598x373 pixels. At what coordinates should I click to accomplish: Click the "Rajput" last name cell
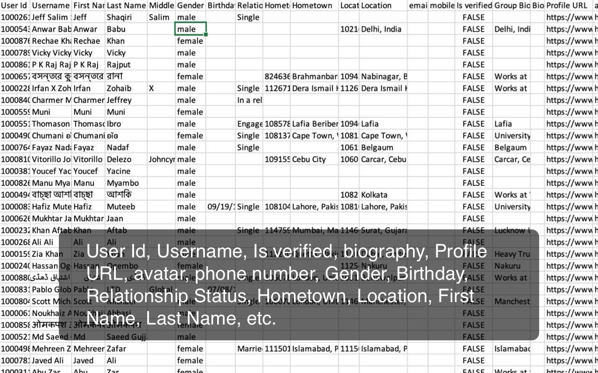tap(126, 65)
